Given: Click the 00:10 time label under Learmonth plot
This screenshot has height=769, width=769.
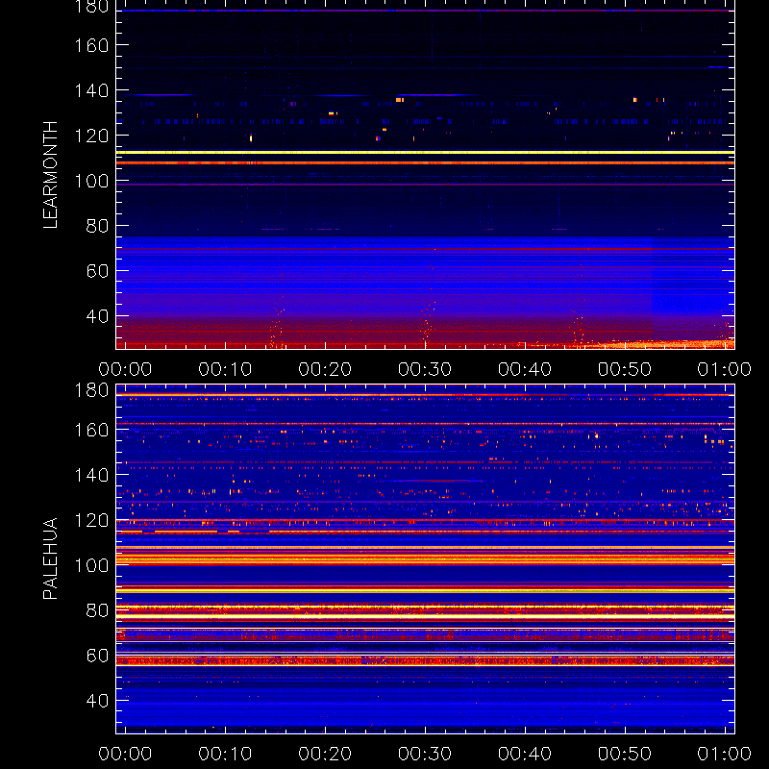Looking at the screenshot, I should [225, 369].
